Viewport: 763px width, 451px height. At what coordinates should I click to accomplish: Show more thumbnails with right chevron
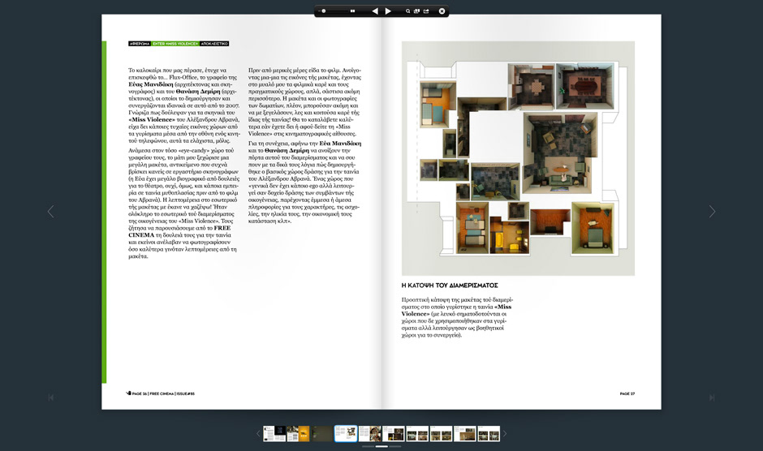point(505,433)
